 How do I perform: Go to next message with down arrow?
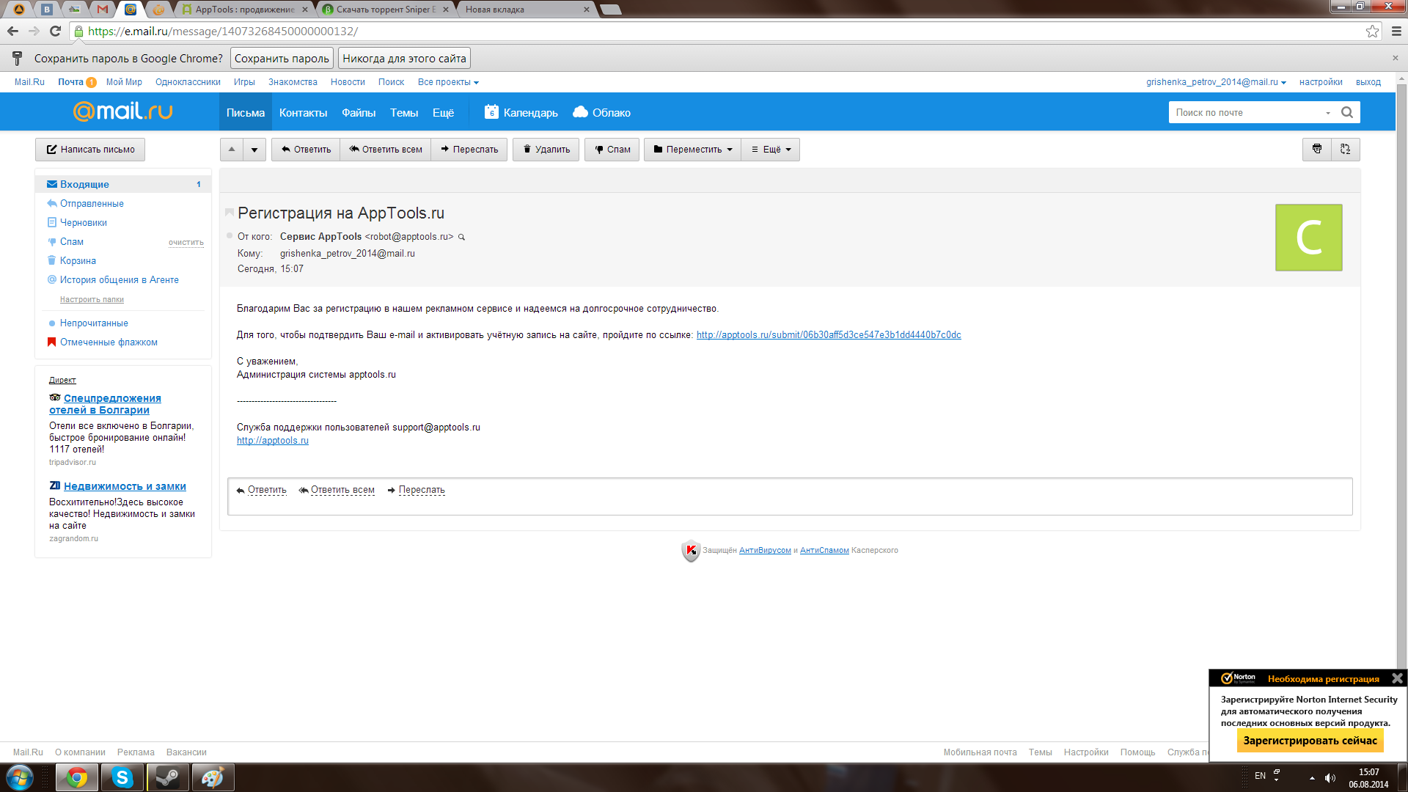coord(254,149)
